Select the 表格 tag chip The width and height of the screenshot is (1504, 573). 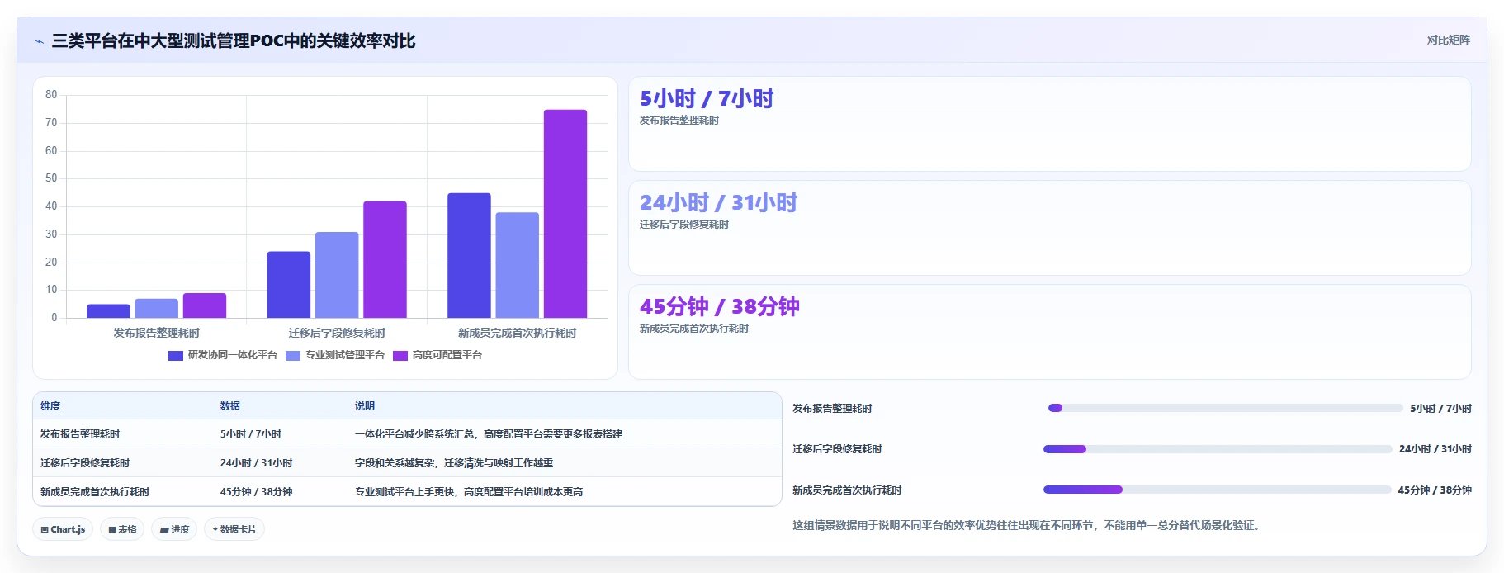[122, 529]
